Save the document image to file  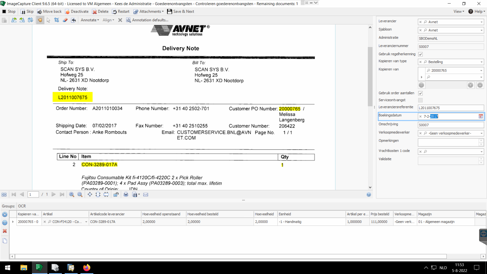[x=135, y=195]
